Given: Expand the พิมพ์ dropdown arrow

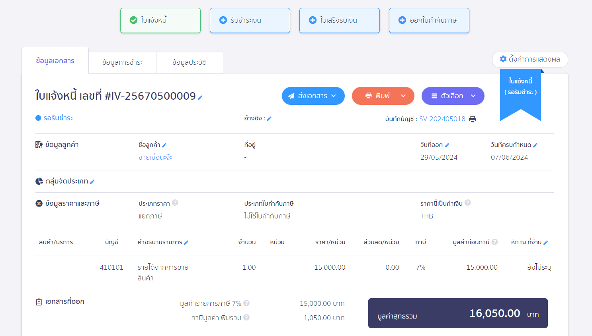Looking at the screenshot, I should click(403, 96).
